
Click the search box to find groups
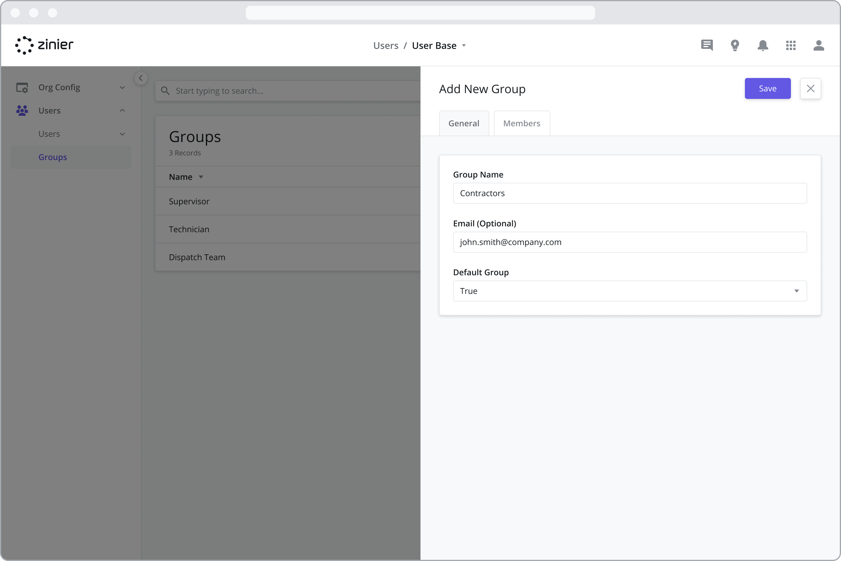[x=288, y=91]
